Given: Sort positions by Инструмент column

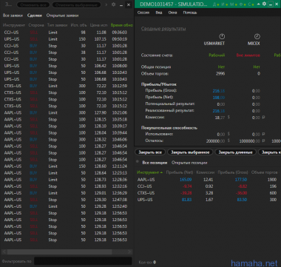Looking at the screenshot, I should (x=149, y=172).
